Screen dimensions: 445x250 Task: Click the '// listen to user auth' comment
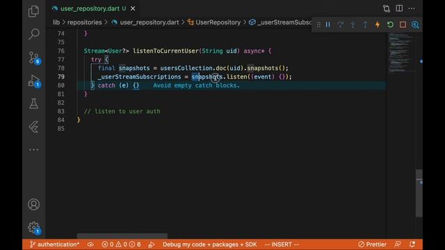pos(122,111)
